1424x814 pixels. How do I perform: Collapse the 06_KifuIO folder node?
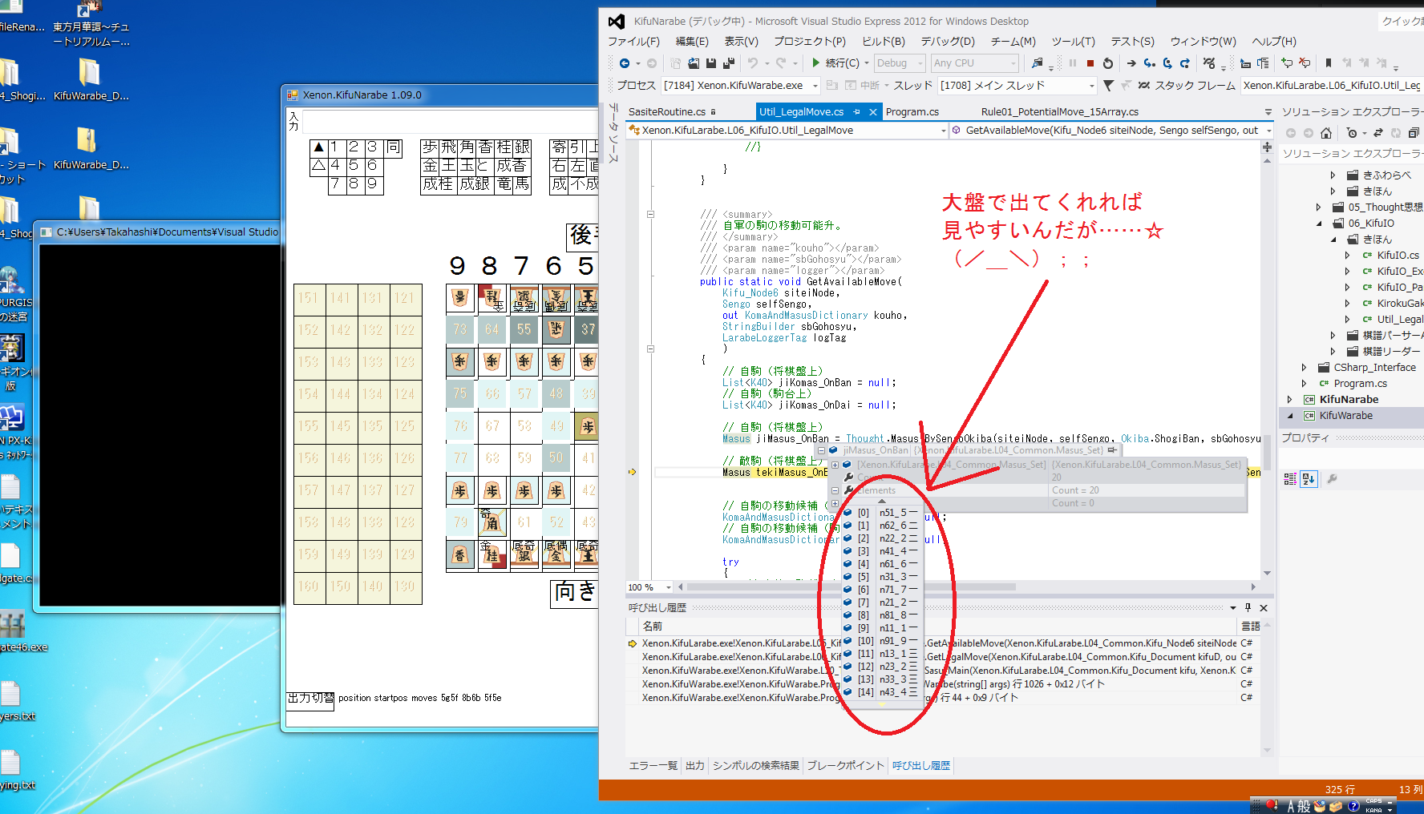click(1319, 224)
